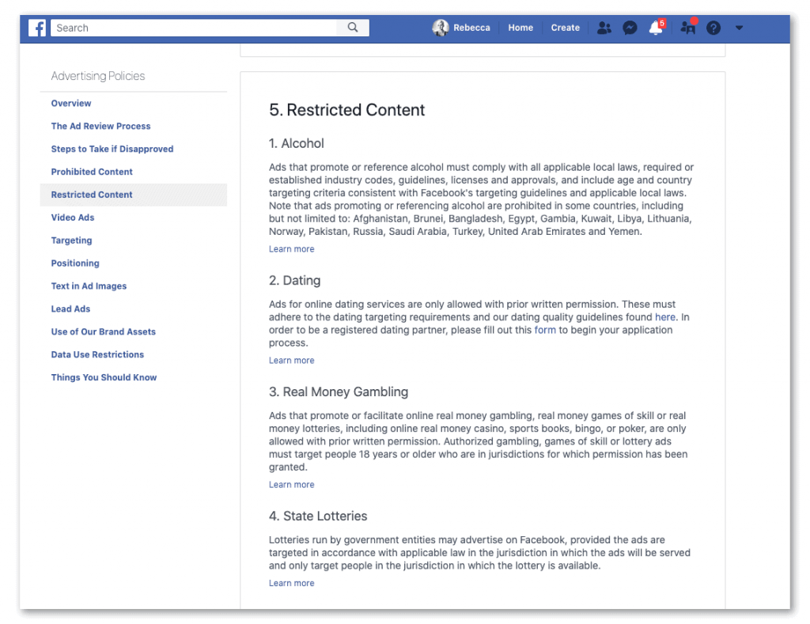This screenshot has width=810, height=624.
Task: Click the 'here' link in Dating section
Action: [x=665, y=317]
